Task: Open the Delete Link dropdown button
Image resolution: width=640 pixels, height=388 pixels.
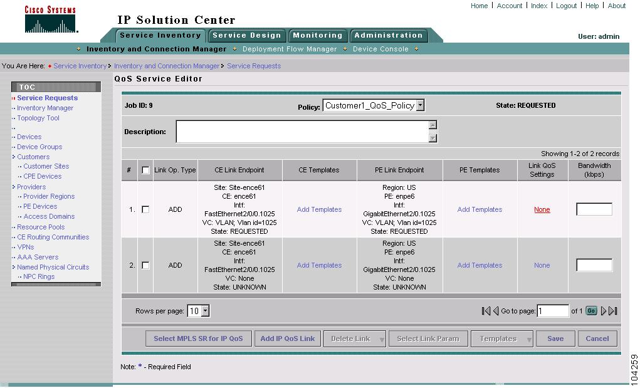Action: click(354, 338)
